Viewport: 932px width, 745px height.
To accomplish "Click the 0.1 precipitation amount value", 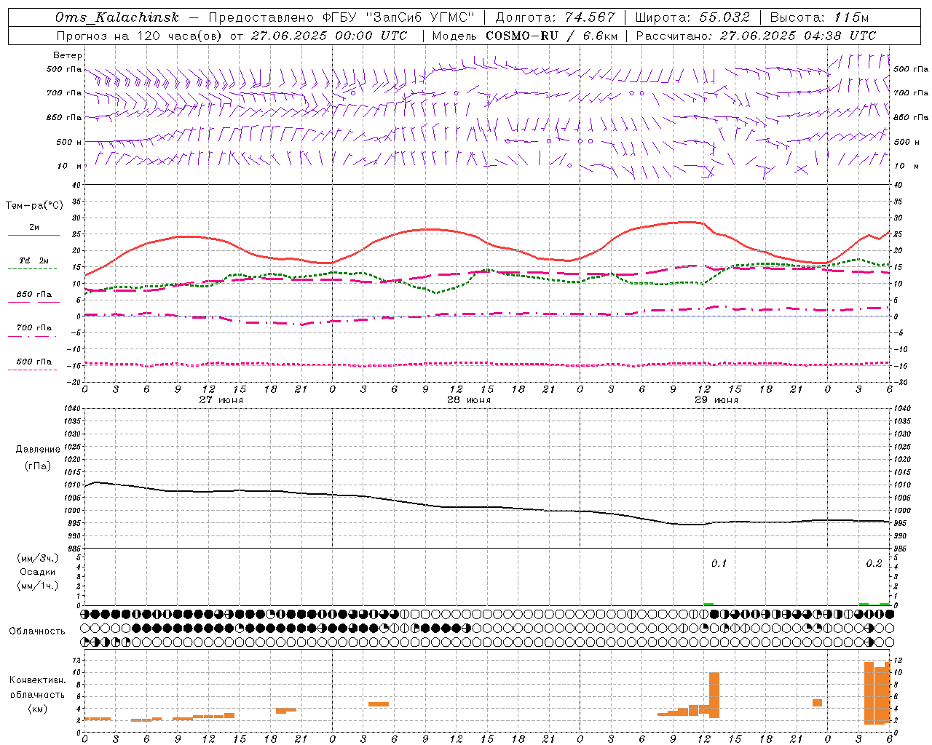I will pyautogui.click(x=719, y=563).
